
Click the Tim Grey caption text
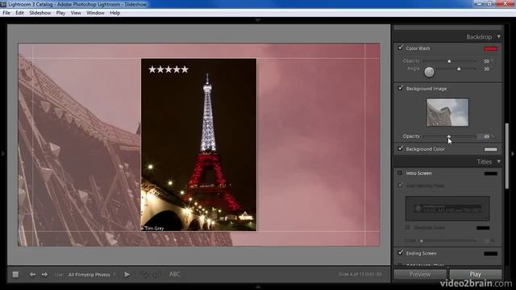click(x=152, y=228)
